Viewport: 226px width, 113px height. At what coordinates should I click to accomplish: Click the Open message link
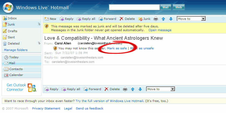[160, 30]
